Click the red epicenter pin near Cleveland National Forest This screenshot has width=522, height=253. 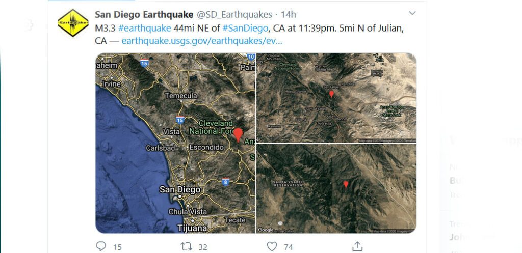pos(238,135)
